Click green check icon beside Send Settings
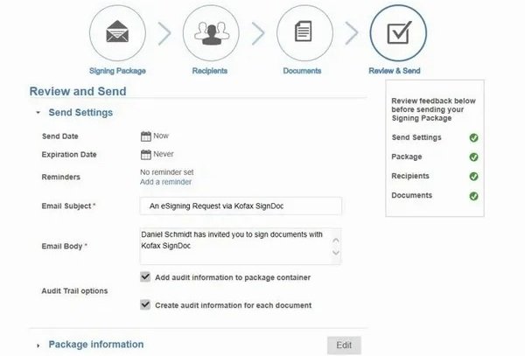The height and width of the screenshot is (356, 525). tap(473, 138)
